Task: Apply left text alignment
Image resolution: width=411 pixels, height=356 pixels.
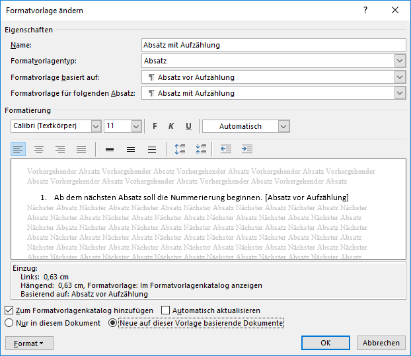Action: (19, 149)
